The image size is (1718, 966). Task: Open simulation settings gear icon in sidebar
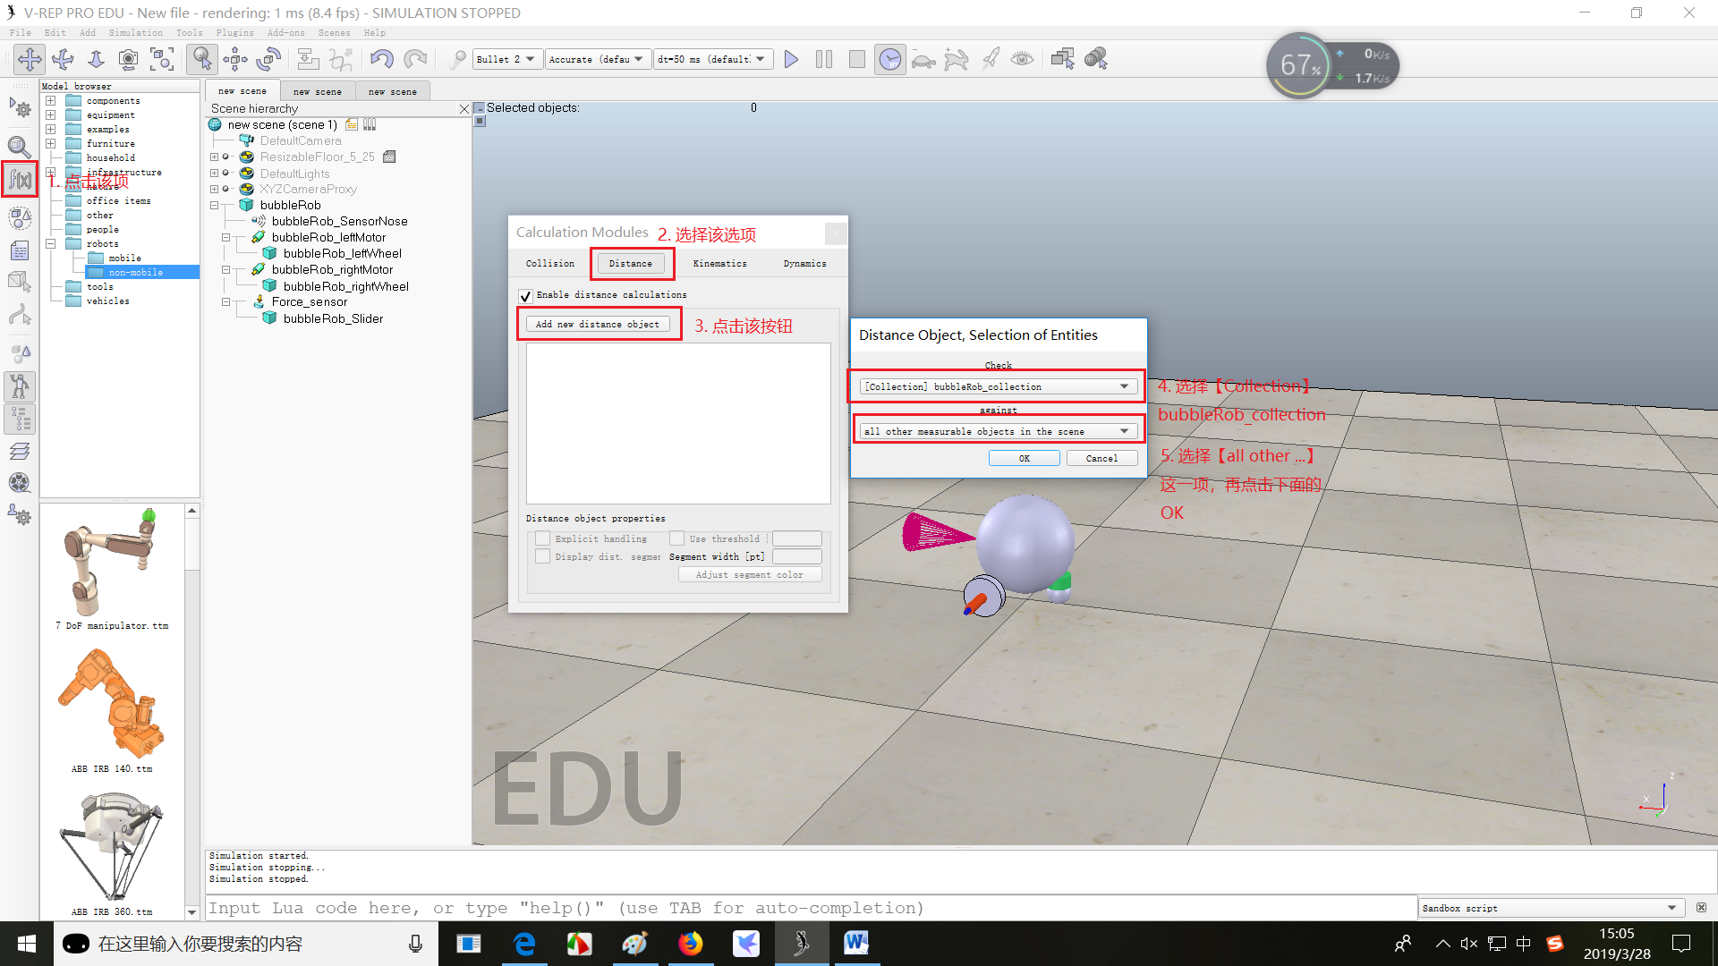point(20,108)
